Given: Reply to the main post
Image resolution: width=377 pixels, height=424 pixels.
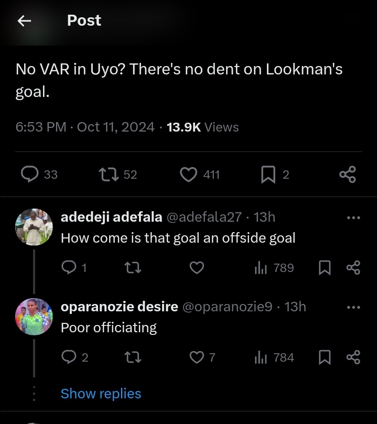Looking at the screenshot, I should click(x=29, y=174).
